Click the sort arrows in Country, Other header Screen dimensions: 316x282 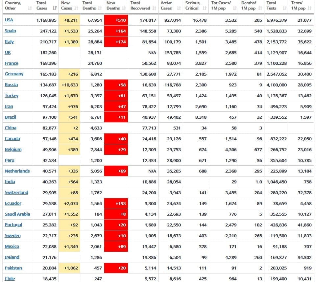30,8
